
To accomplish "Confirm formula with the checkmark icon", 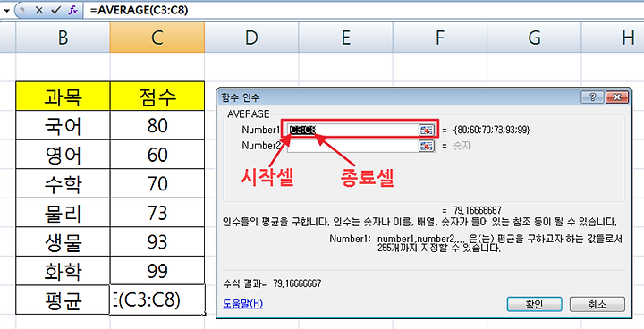I will point(55,10).
